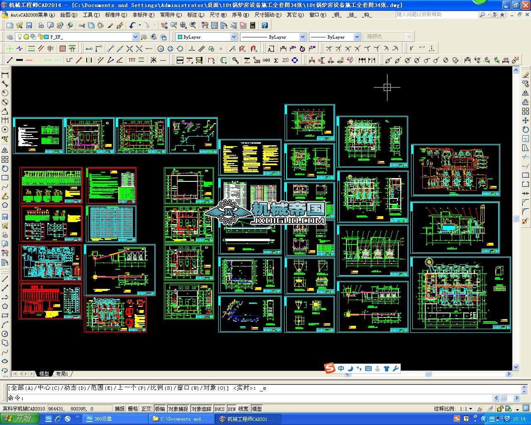Click the horizontal drawing scrollbar thumb

(x=429, y=374)
